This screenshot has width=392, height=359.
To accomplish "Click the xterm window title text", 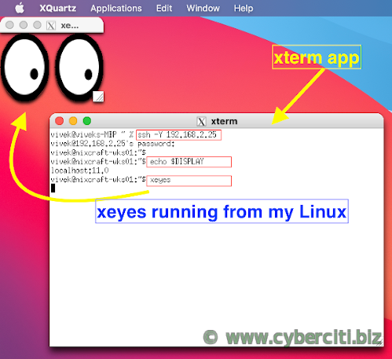I will point(224,122).
